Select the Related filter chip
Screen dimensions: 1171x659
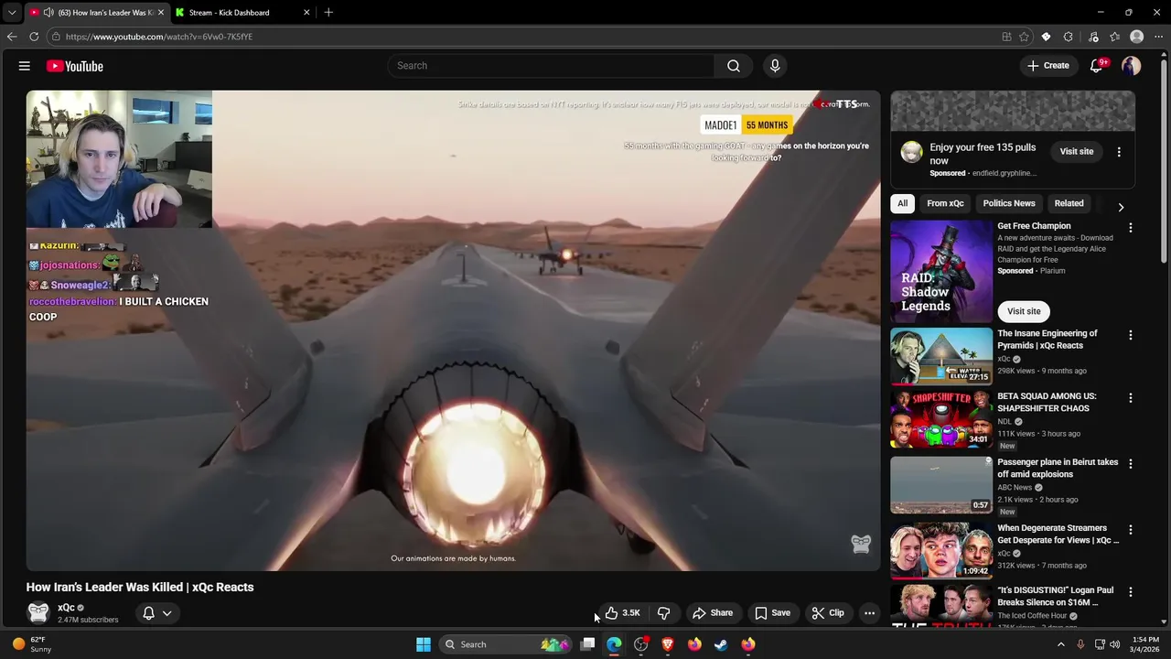[1069, 203]
